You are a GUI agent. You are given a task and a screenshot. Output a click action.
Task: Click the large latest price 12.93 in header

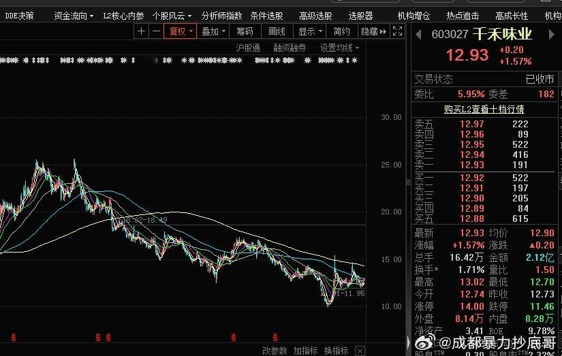(x=467, y=55)
